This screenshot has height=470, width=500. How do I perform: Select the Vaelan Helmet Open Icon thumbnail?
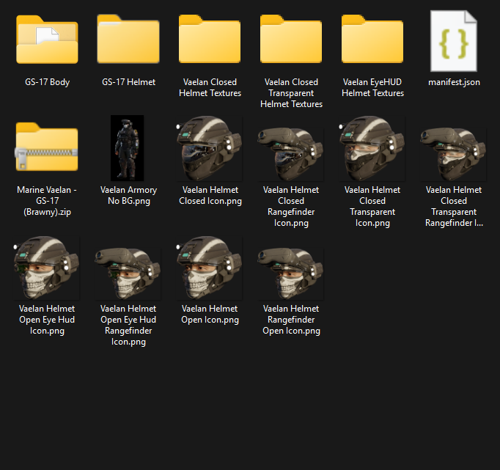click(x=210, y=268)
